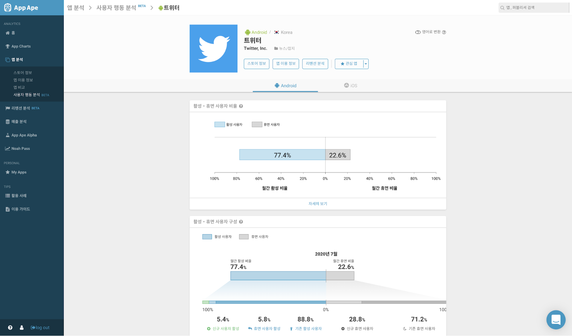Open the home icon in sidebar
This screenshot has height=336, width=572.
[8, 33]
